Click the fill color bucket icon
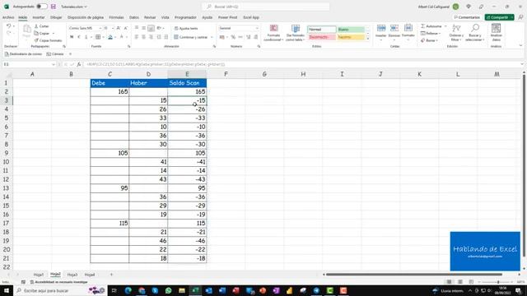The width and height of the screenshot is (527, 296). click(x=110, y=37)
